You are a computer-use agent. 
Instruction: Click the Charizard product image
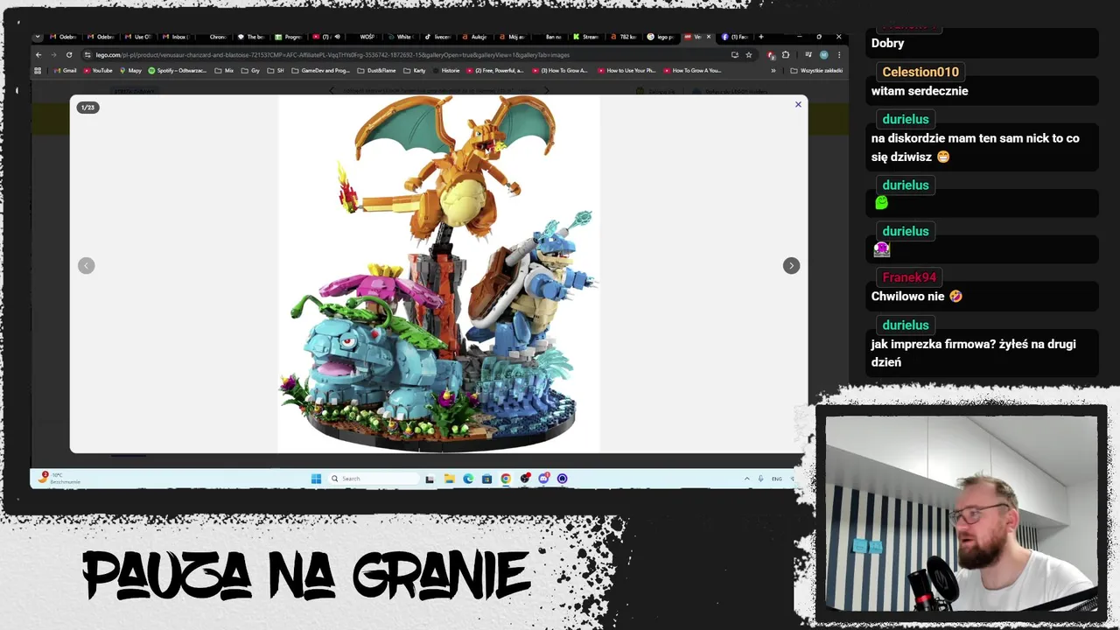click(438, 274)
